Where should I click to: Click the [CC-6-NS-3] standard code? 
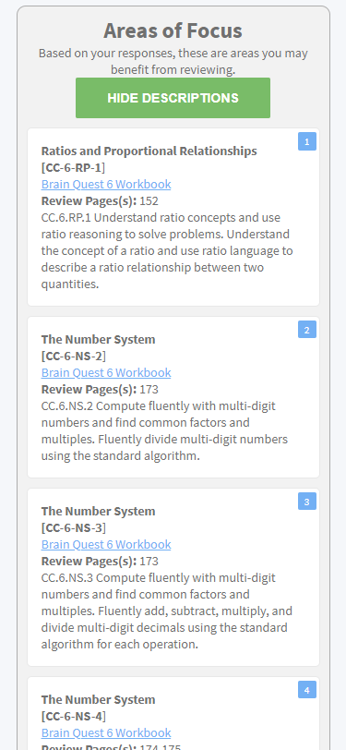pyautogui.click(x=74, y=528)
